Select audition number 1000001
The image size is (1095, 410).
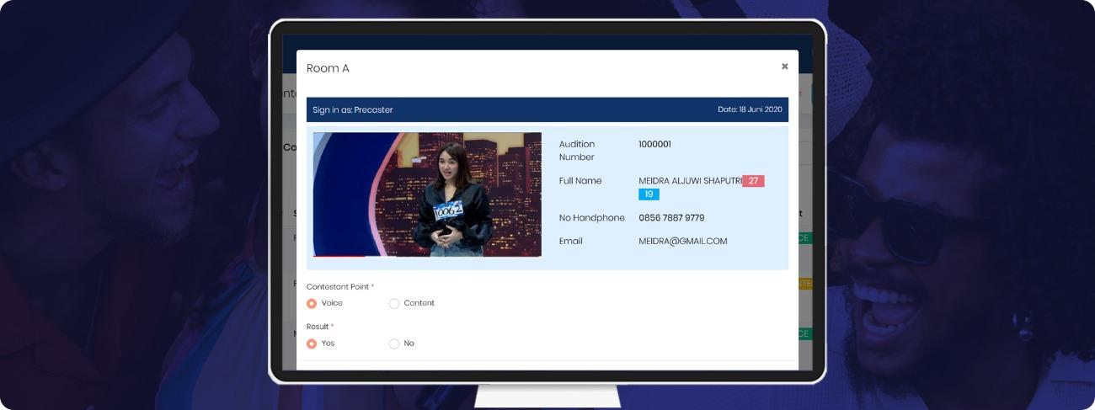[654, 145]
